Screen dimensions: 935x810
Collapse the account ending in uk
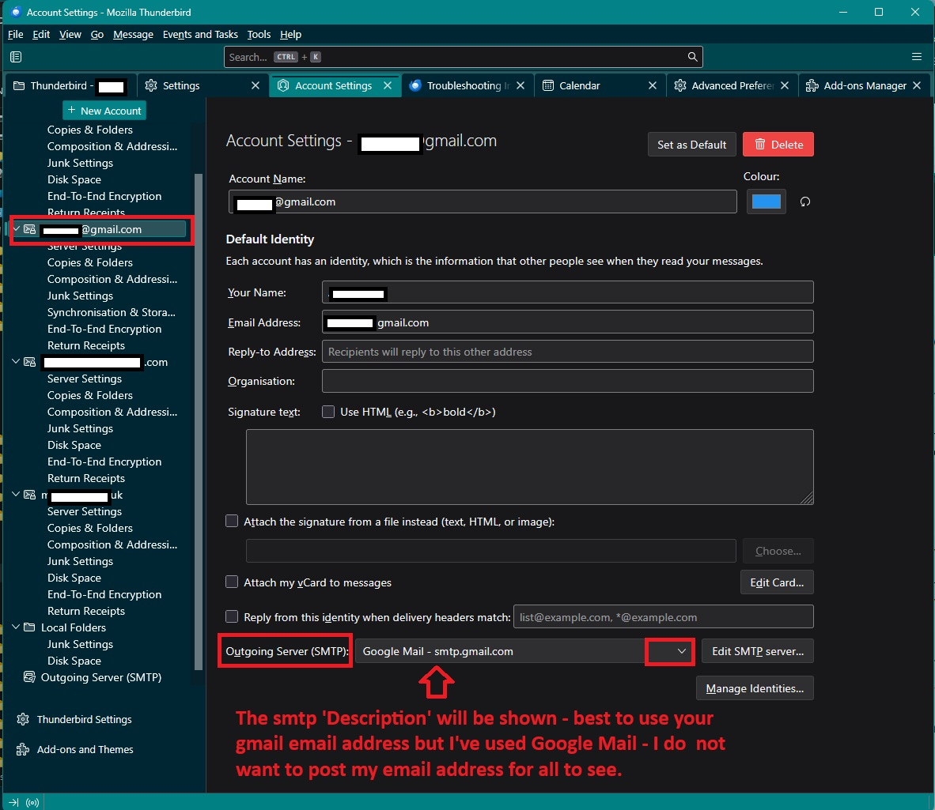[x=16, y=495]
